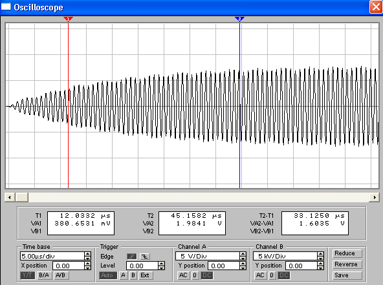Click the VA2-VA1 reading 1.6035 V
Screen dimensions: 383x285
[322, 223]
